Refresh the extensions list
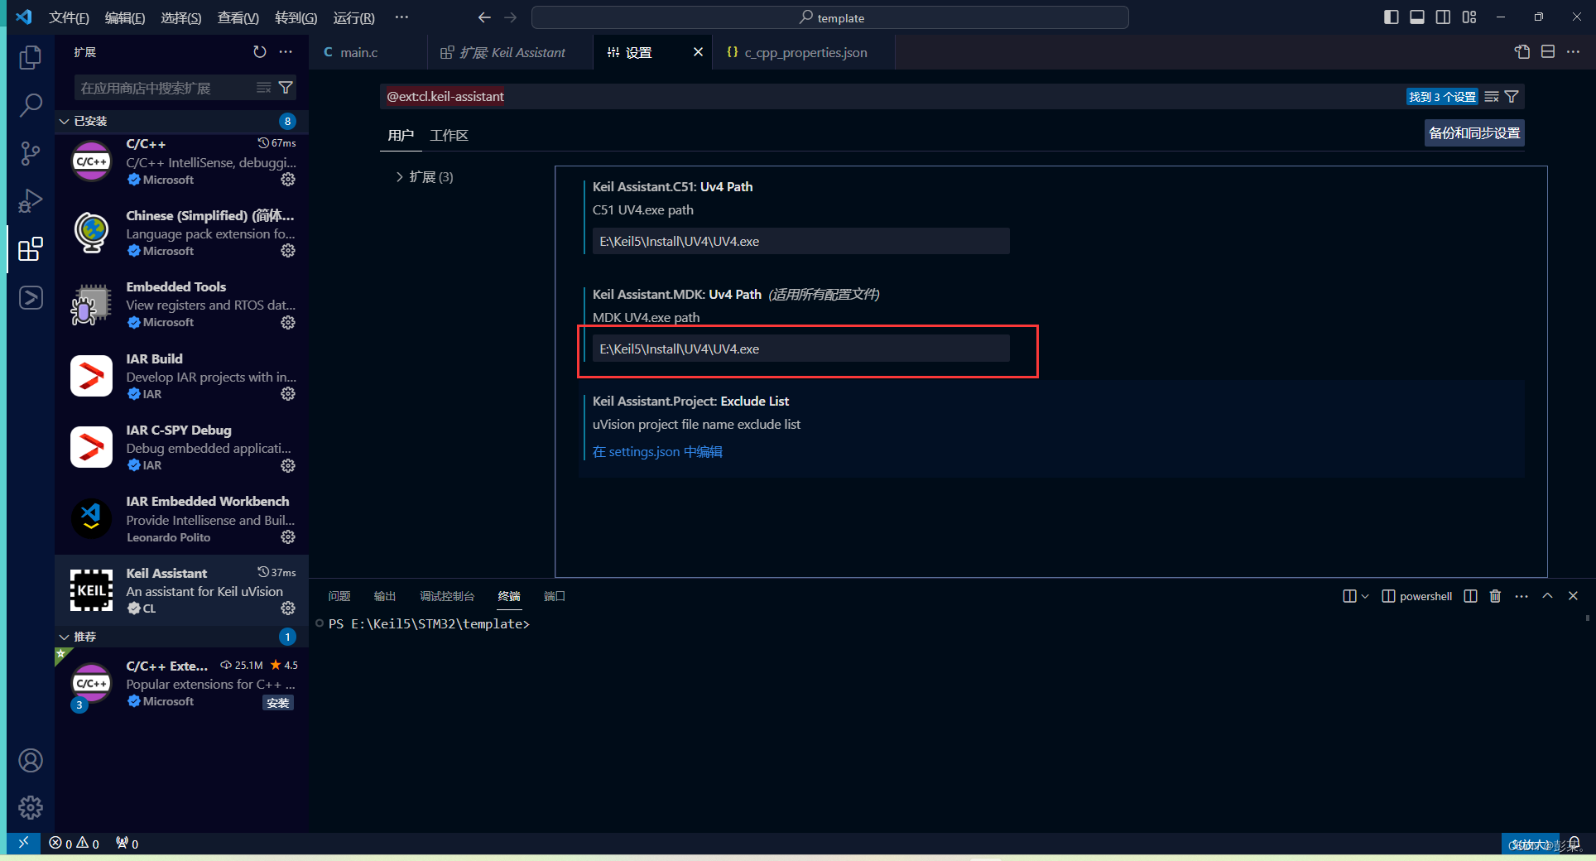The width and height of the screenshot is (1596, 861). pyautogui.click(x=260, y=52)
